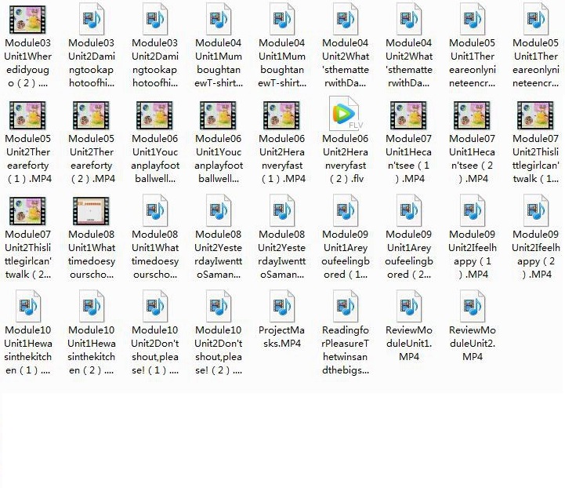The height and width of the screenshot is (488, 565).
Task: Select Module10 Unit1 Hewasinthekitchen (2) file
Action: [91, 304]
